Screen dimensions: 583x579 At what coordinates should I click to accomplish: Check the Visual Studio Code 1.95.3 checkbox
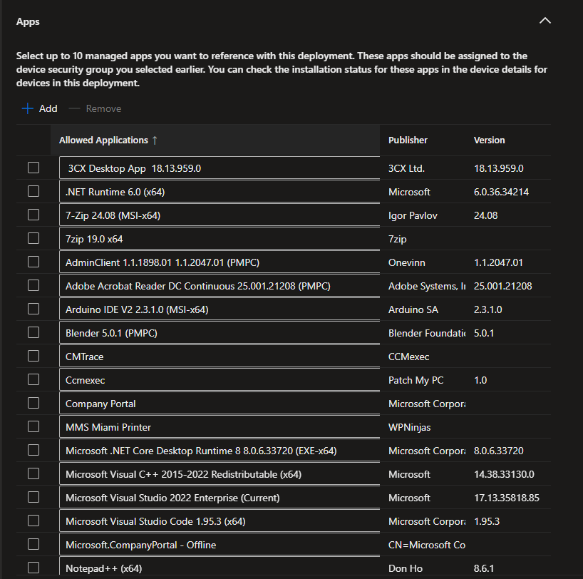[x=33, y=521]
